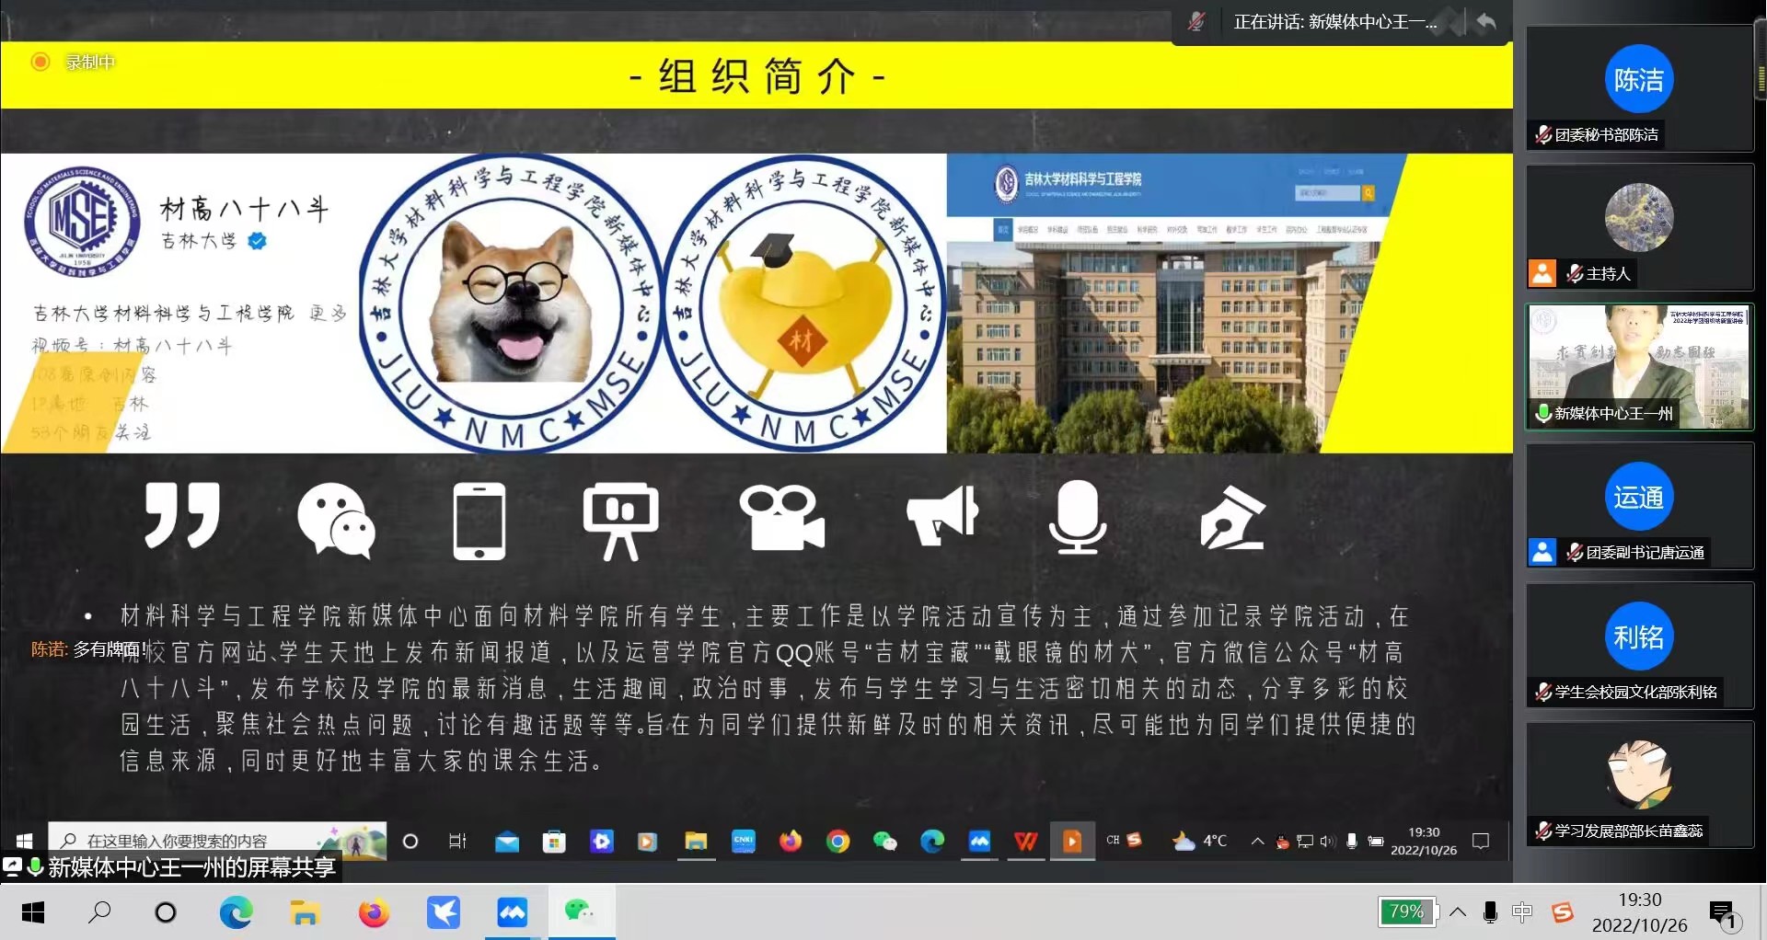Click the Chrome icon in the shared taskbar

[837, 841]
